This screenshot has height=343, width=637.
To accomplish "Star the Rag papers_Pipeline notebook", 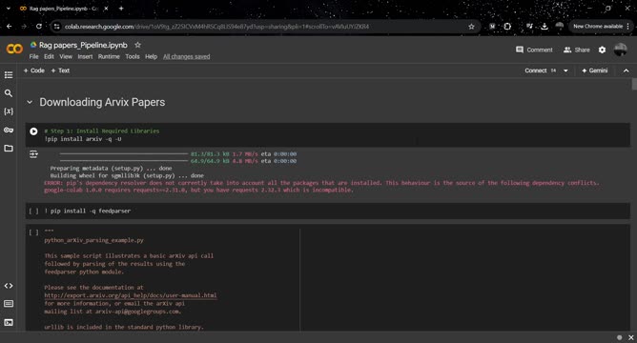I will click(137, 45).
